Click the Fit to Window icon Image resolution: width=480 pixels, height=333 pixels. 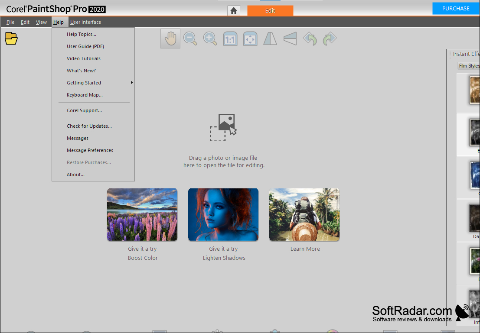pos(250,39)
